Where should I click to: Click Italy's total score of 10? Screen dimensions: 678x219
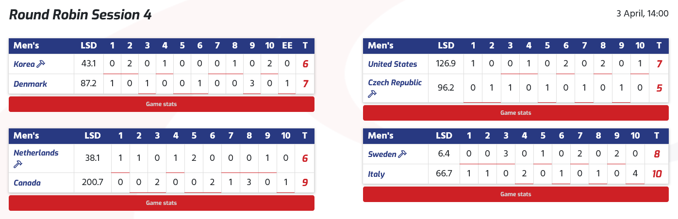pos(657,174)
